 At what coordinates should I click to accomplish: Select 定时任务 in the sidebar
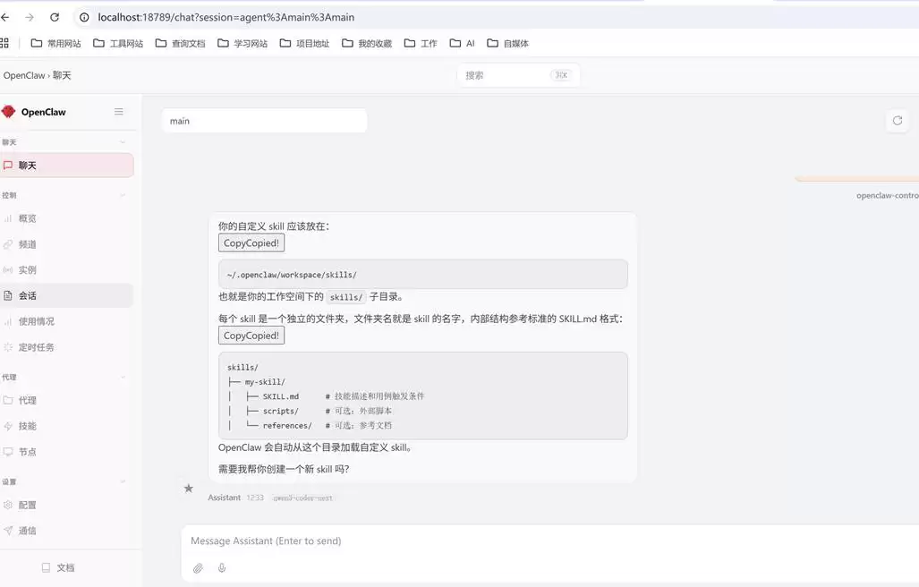37,347
